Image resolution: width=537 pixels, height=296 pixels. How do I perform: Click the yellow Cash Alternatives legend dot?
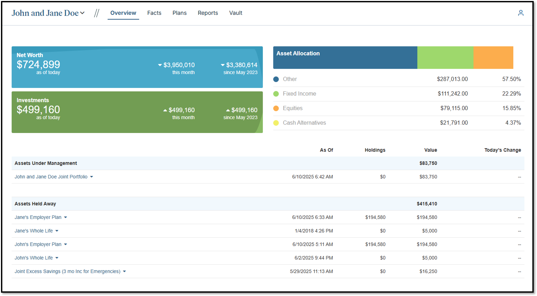coord(276,123)
